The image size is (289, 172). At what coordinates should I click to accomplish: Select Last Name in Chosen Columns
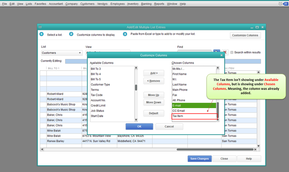(194, 84)
